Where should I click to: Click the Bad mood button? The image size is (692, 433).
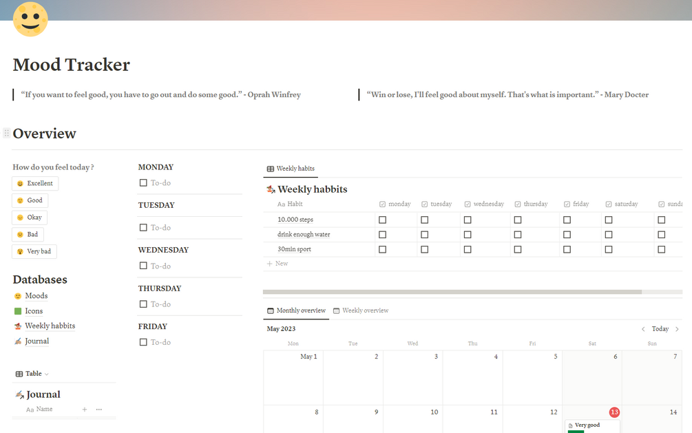click(x=28, y=234)
